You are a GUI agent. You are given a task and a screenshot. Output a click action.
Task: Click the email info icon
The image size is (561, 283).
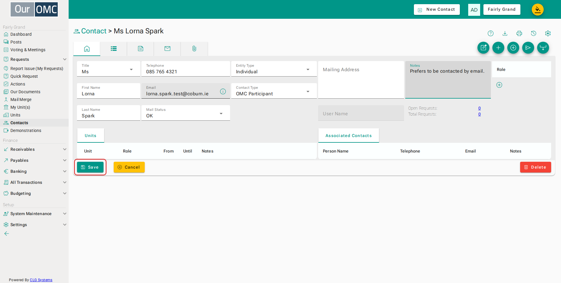(223, 91)
